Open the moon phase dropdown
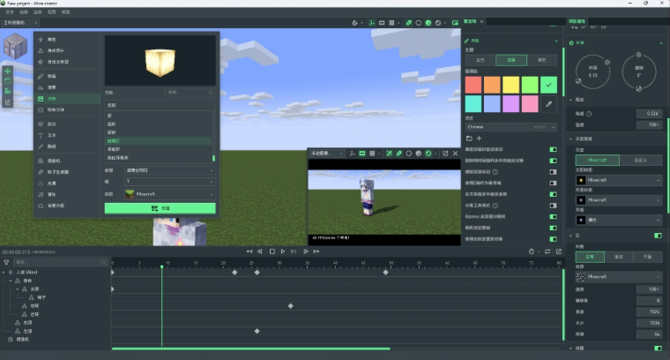The image size is (670, 360). [x=619, y=220]
